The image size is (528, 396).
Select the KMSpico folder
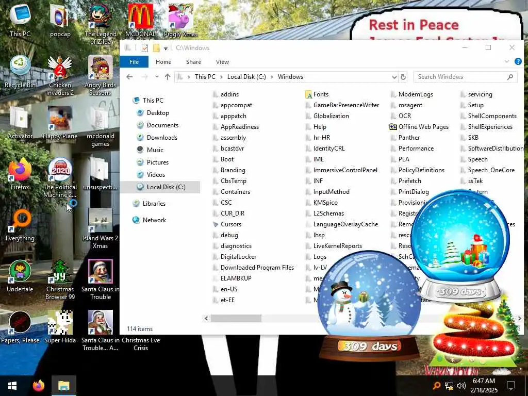click(x=322, y=203)
